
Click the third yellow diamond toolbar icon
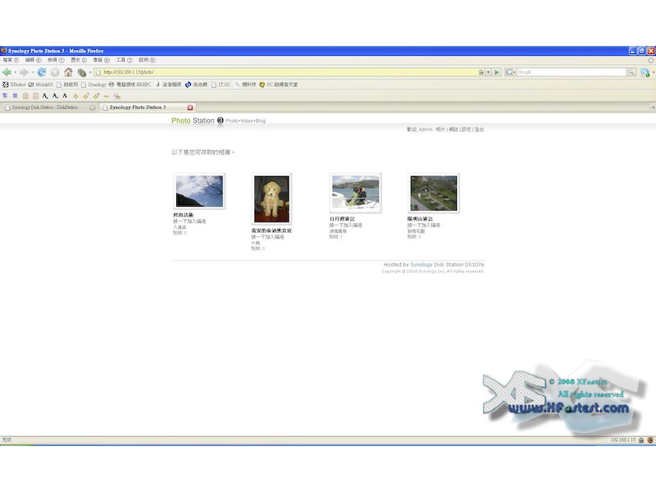[96, 96]
